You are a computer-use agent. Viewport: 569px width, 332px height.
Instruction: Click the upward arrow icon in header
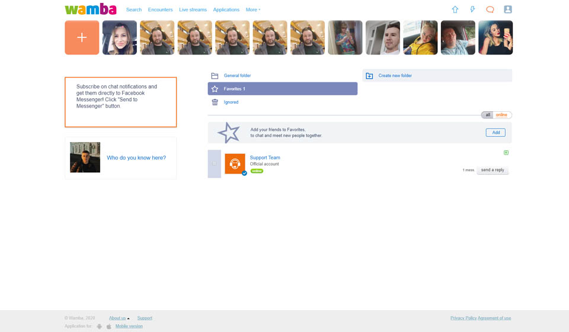click(x=455, y=9)
